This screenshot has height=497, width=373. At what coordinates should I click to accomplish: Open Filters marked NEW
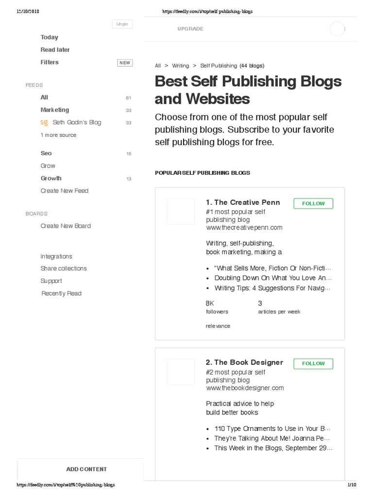coord(50,63)
